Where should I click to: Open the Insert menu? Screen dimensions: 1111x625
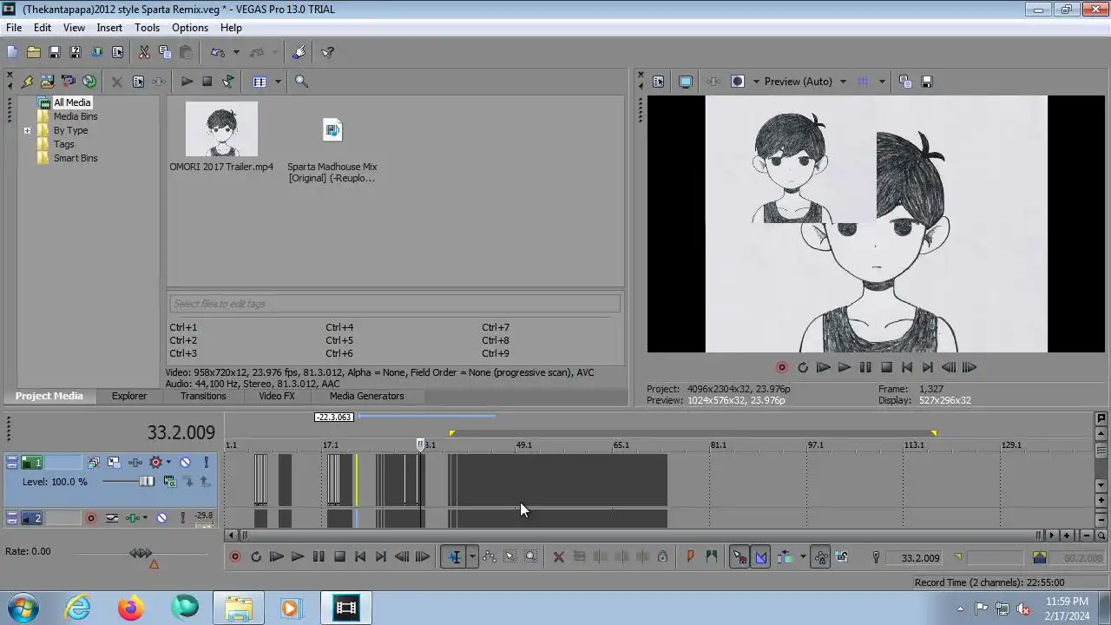pyautogui.click(x=109, y=28)
